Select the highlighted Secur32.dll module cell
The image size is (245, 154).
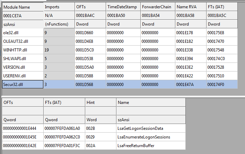click(23, 84)
